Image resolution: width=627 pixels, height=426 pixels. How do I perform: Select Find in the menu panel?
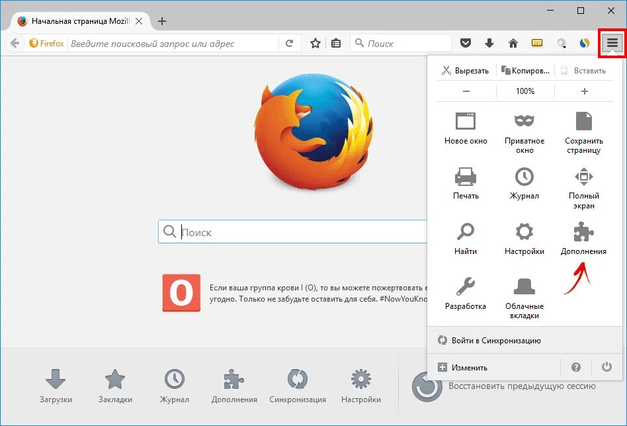pyautogui.click(x=466, y=239)
